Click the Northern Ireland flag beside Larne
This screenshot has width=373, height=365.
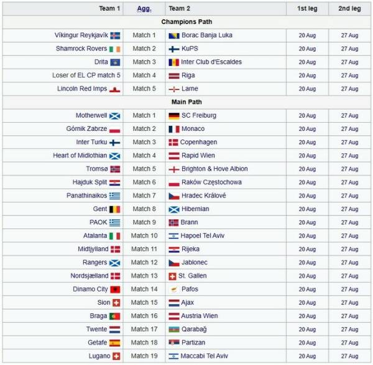click(174, 89)
